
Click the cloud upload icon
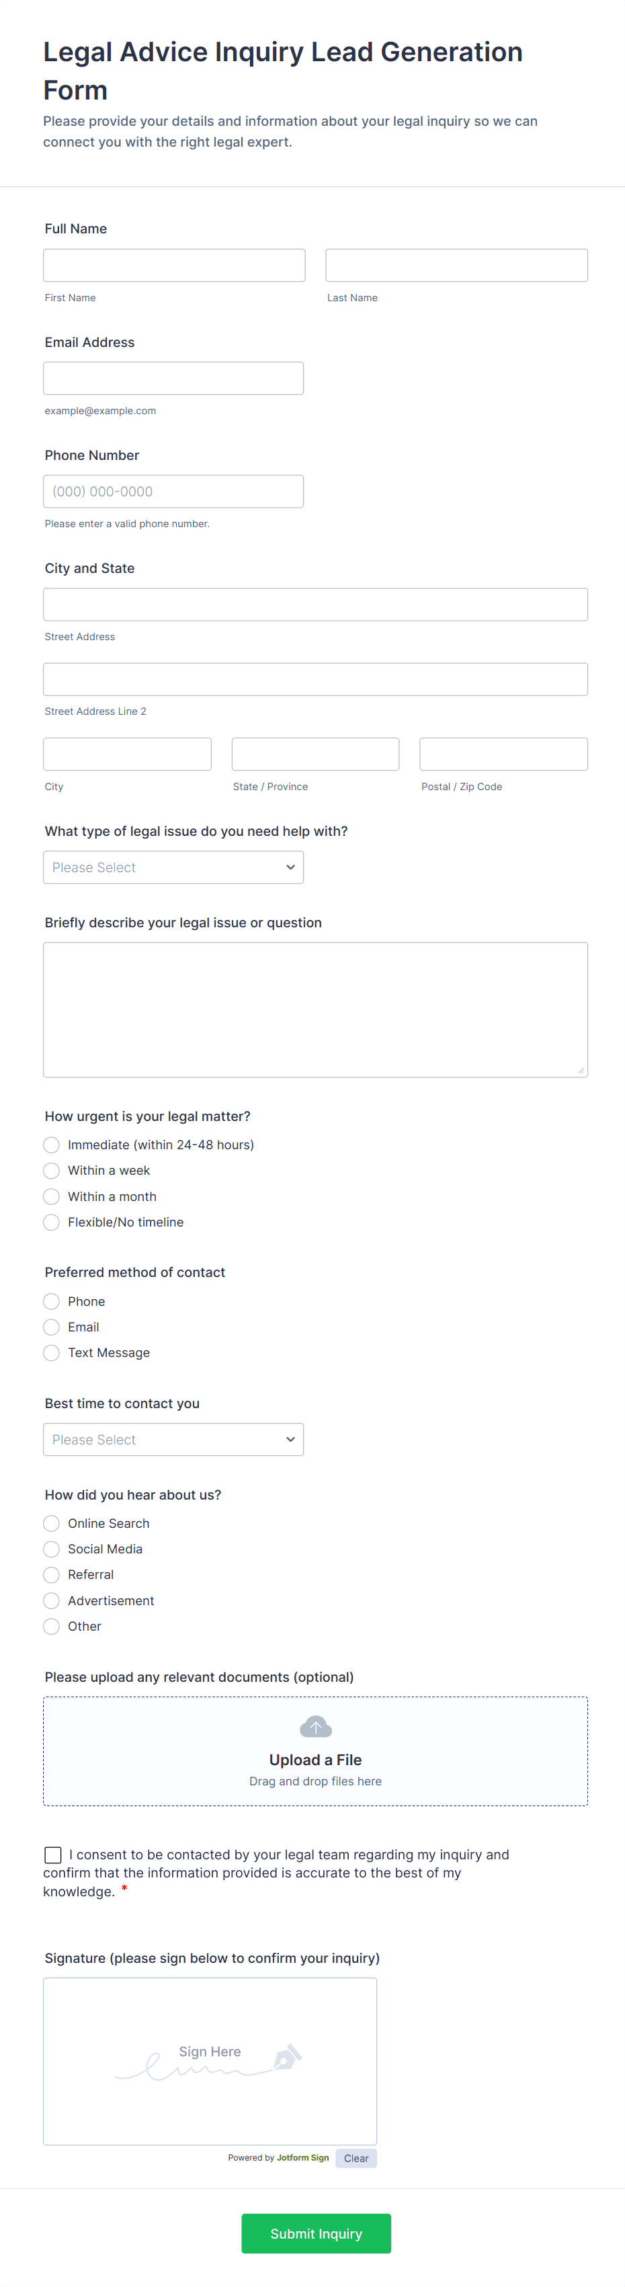(x=315, y=1727)
